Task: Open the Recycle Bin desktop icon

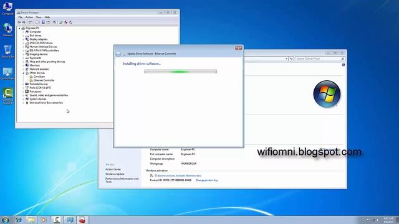Action: click(x=7, y=52)
